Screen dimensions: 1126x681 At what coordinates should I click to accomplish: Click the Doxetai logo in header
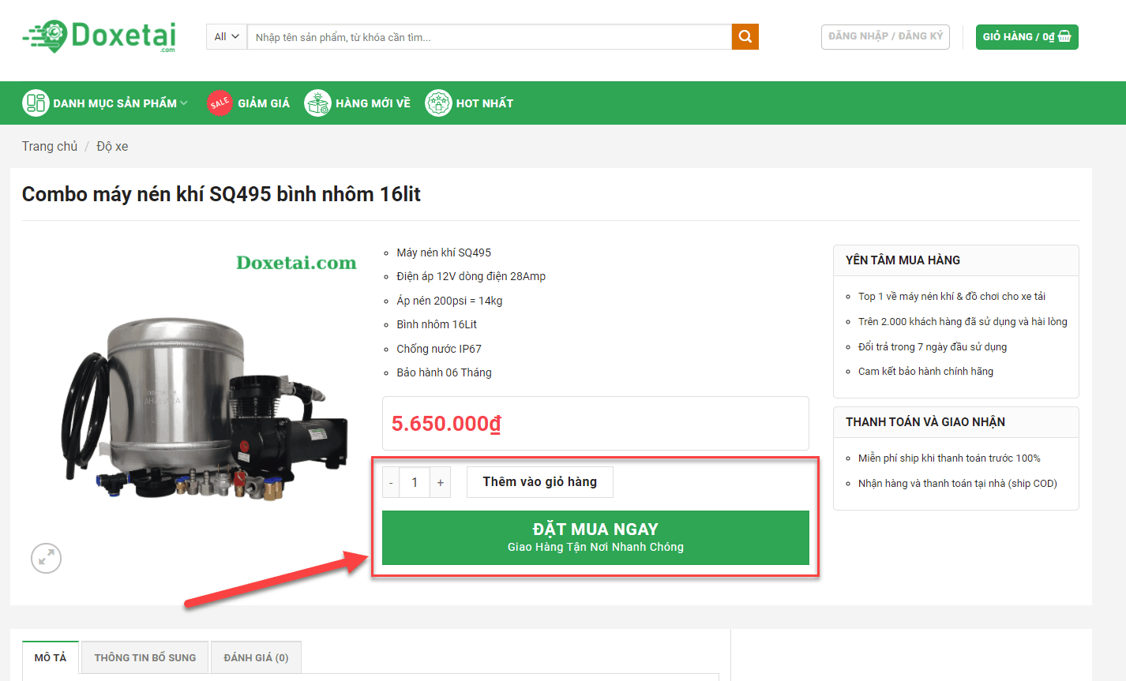pos(99,36)
